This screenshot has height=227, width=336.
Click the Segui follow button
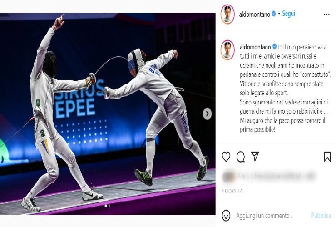click(288, 14)
